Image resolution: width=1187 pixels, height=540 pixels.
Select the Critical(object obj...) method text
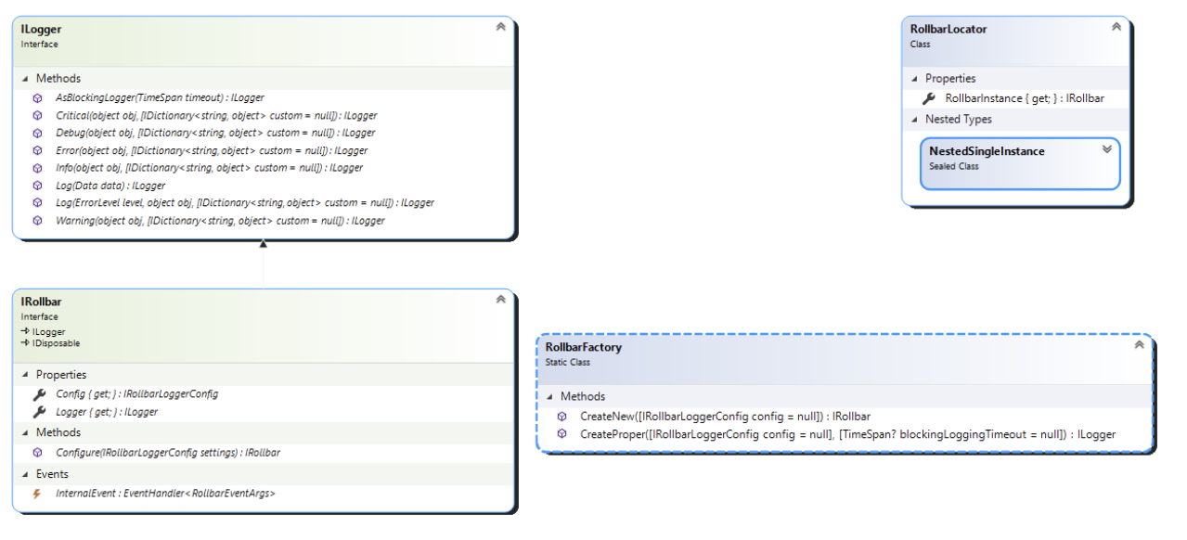coord(216,115)
